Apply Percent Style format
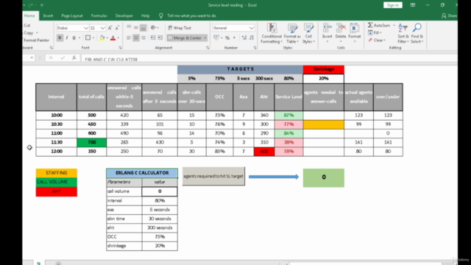This screenshot has width=471, height=265. pos(227,38)
